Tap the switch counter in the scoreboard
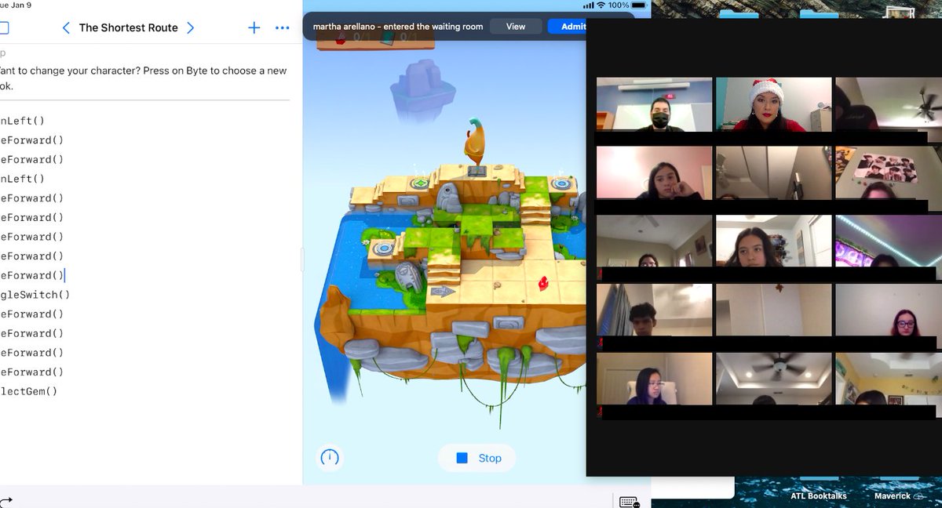 click(399, 37)
